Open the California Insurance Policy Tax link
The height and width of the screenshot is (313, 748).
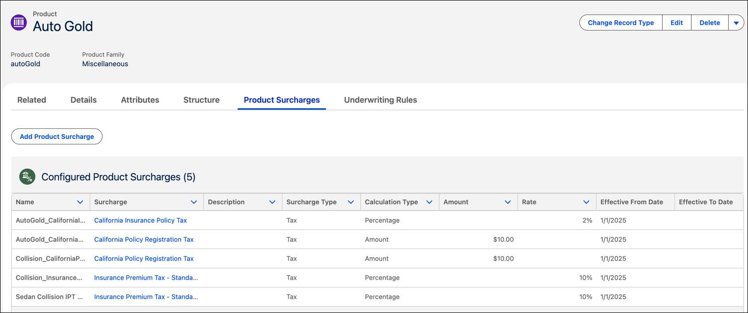click(x=140, y=220)
